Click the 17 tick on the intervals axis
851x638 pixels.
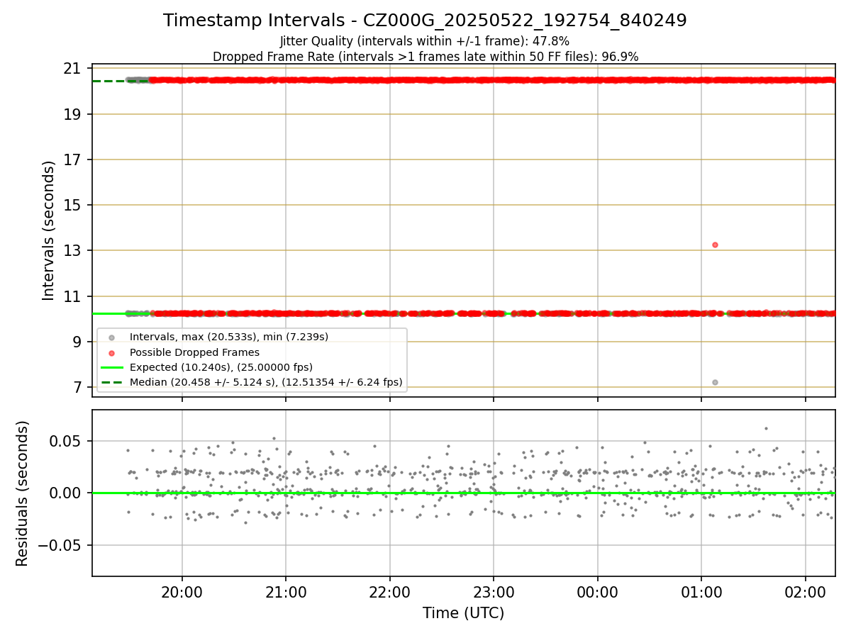coord(72,159)
